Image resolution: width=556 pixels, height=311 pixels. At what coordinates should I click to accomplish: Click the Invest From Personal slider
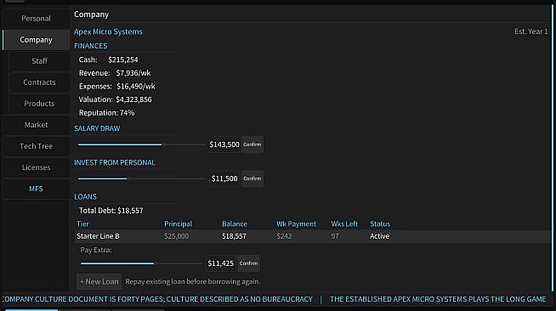coord(141,178)
